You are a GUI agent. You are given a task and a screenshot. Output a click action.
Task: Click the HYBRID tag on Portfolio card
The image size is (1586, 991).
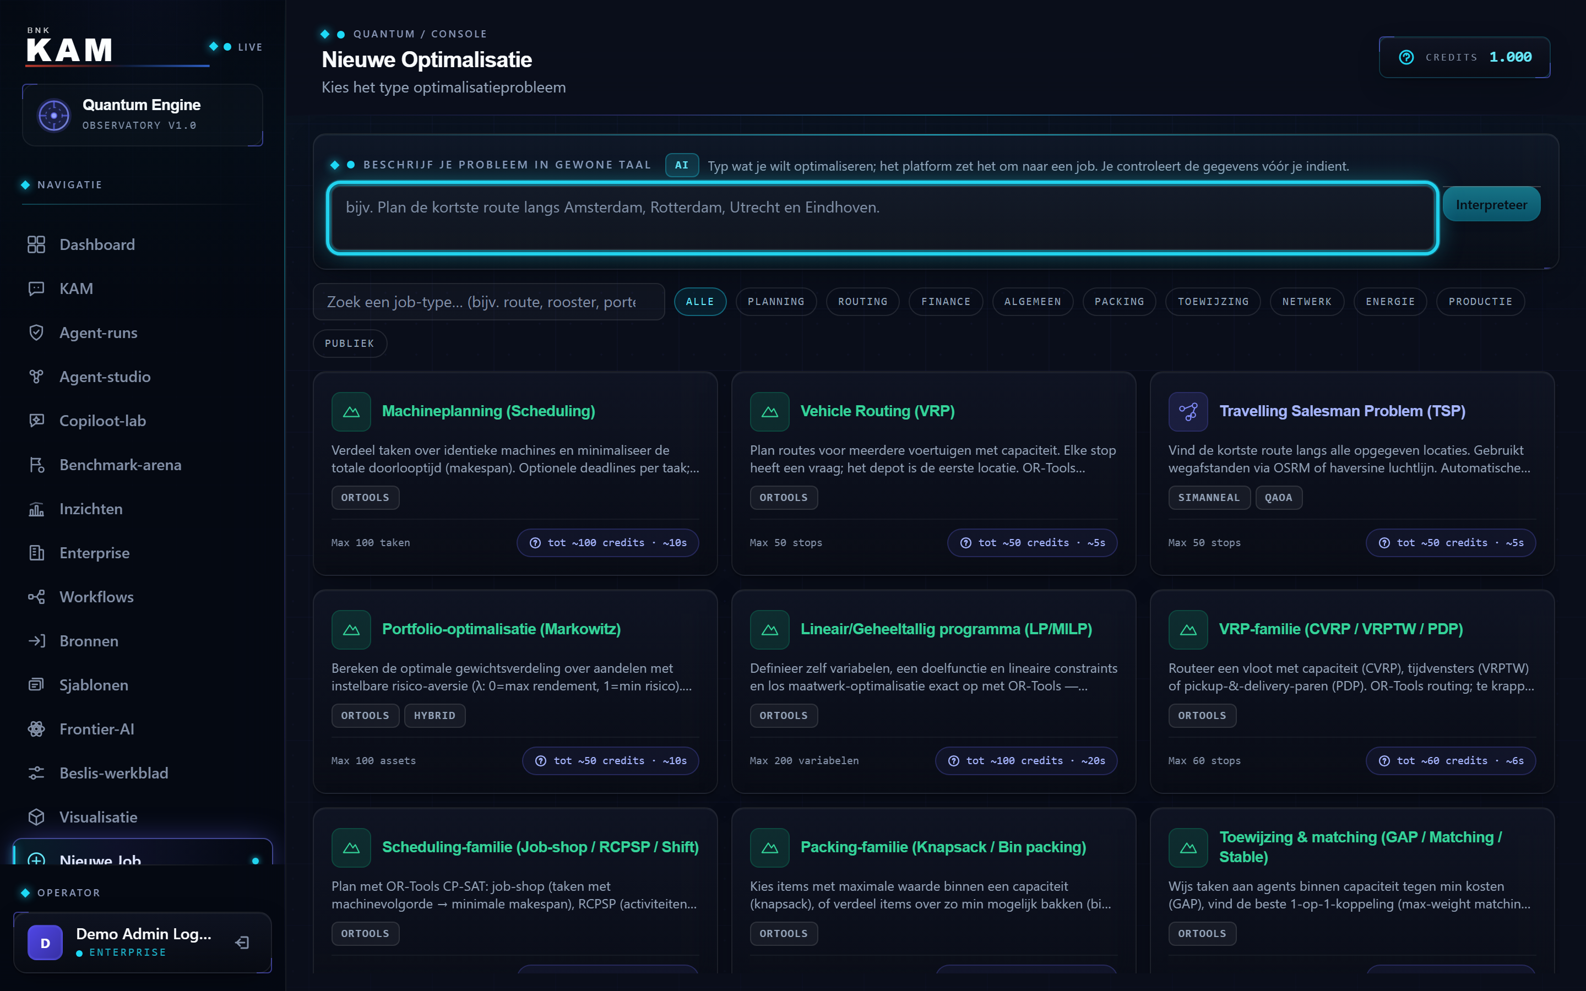[434, 716]
